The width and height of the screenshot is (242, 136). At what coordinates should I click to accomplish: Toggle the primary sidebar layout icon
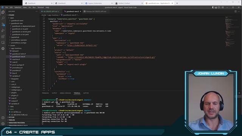pos(213,7)
